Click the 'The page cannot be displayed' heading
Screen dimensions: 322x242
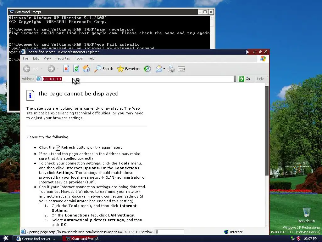point(78,94)
